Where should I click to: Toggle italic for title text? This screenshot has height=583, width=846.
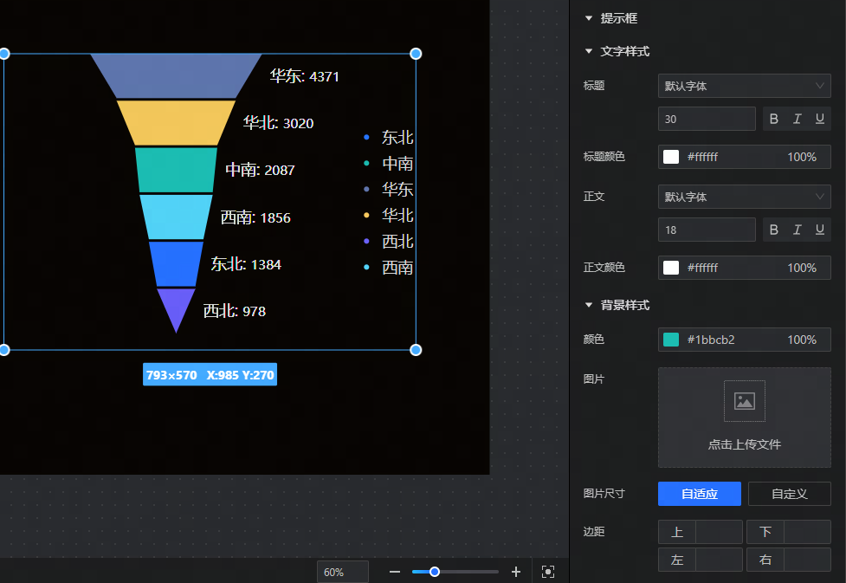point(797,119)
